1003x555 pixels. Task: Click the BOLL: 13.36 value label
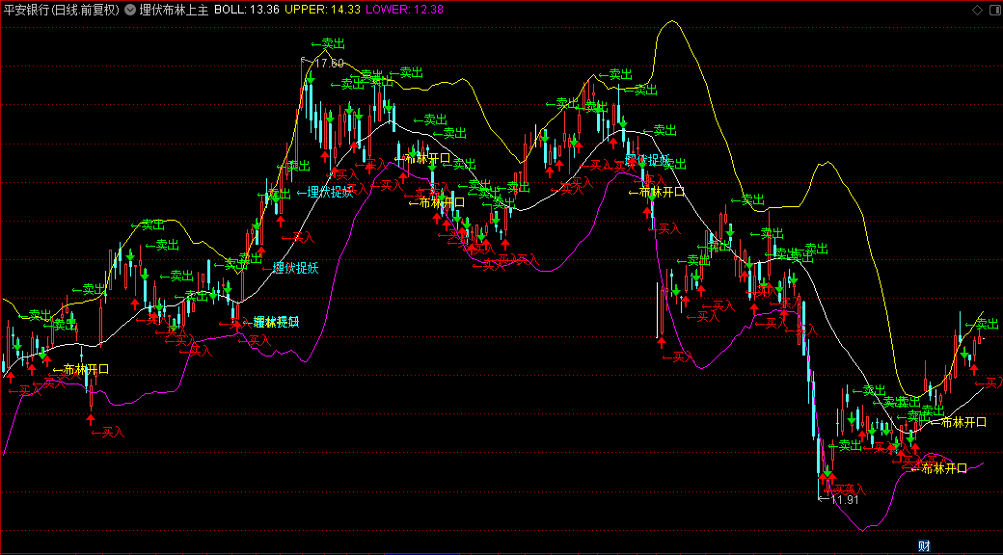coord(246,11)
